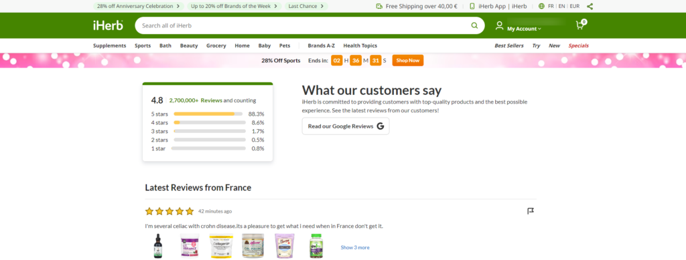The image size is (686, 260).
Task: Open the Pets menu
Action: point(285,45)
